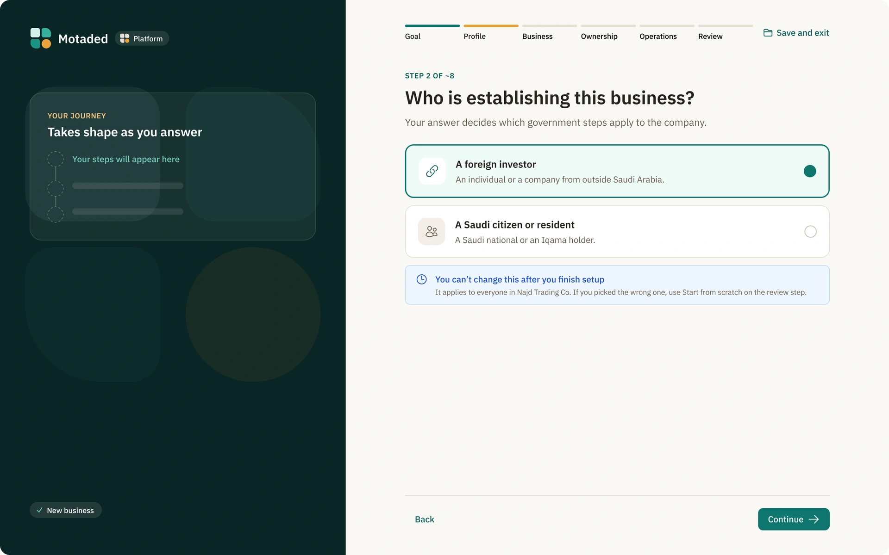Click the 'STEP 2 OF ~8' label
The image size is (889, 555).
click(x=429, y=76)
